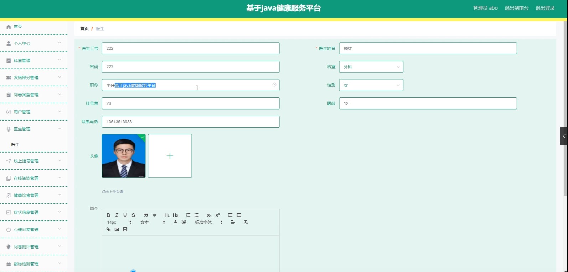The height and width of the screenshot is (272, 568).
Task: Click the uploaded doctor avatar thumbnail
Action: click(x=124, y=156)
